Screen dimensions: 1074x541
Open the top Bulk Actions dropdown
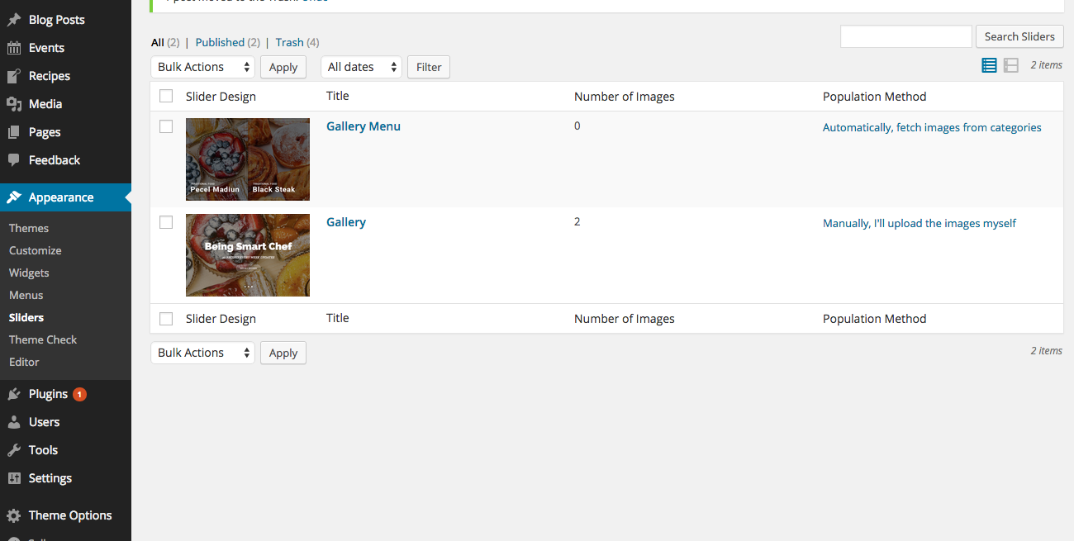[x=202, y=67]
